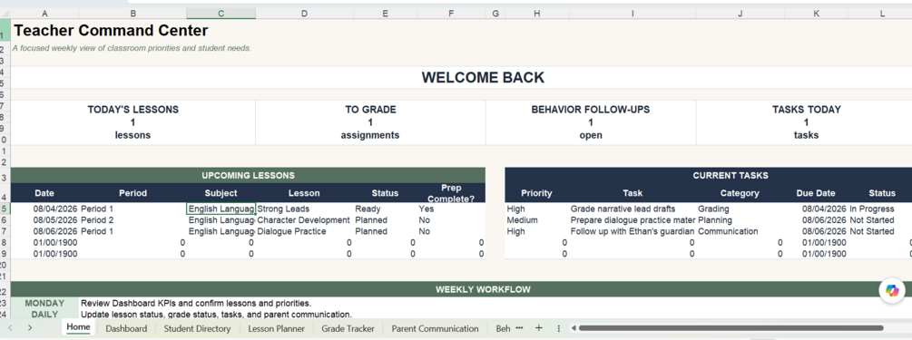Select column H header
Image resolution: width=912 pixels, height=340 pixels.
pos(537,14)
